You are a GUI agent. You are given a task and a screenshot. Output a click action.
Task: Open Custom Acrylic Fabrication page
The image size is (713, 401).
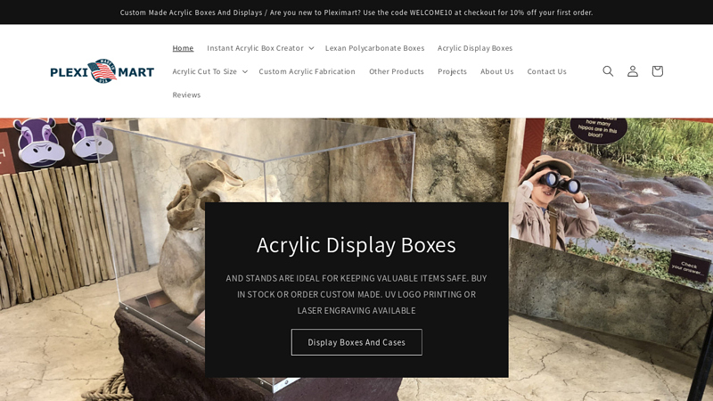[x=307, y=71]
